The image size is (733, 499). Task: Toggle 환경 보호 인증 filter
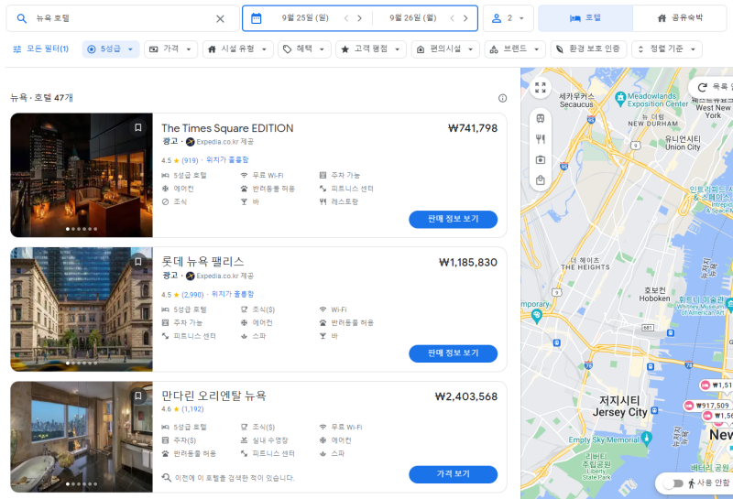[588, 49]
